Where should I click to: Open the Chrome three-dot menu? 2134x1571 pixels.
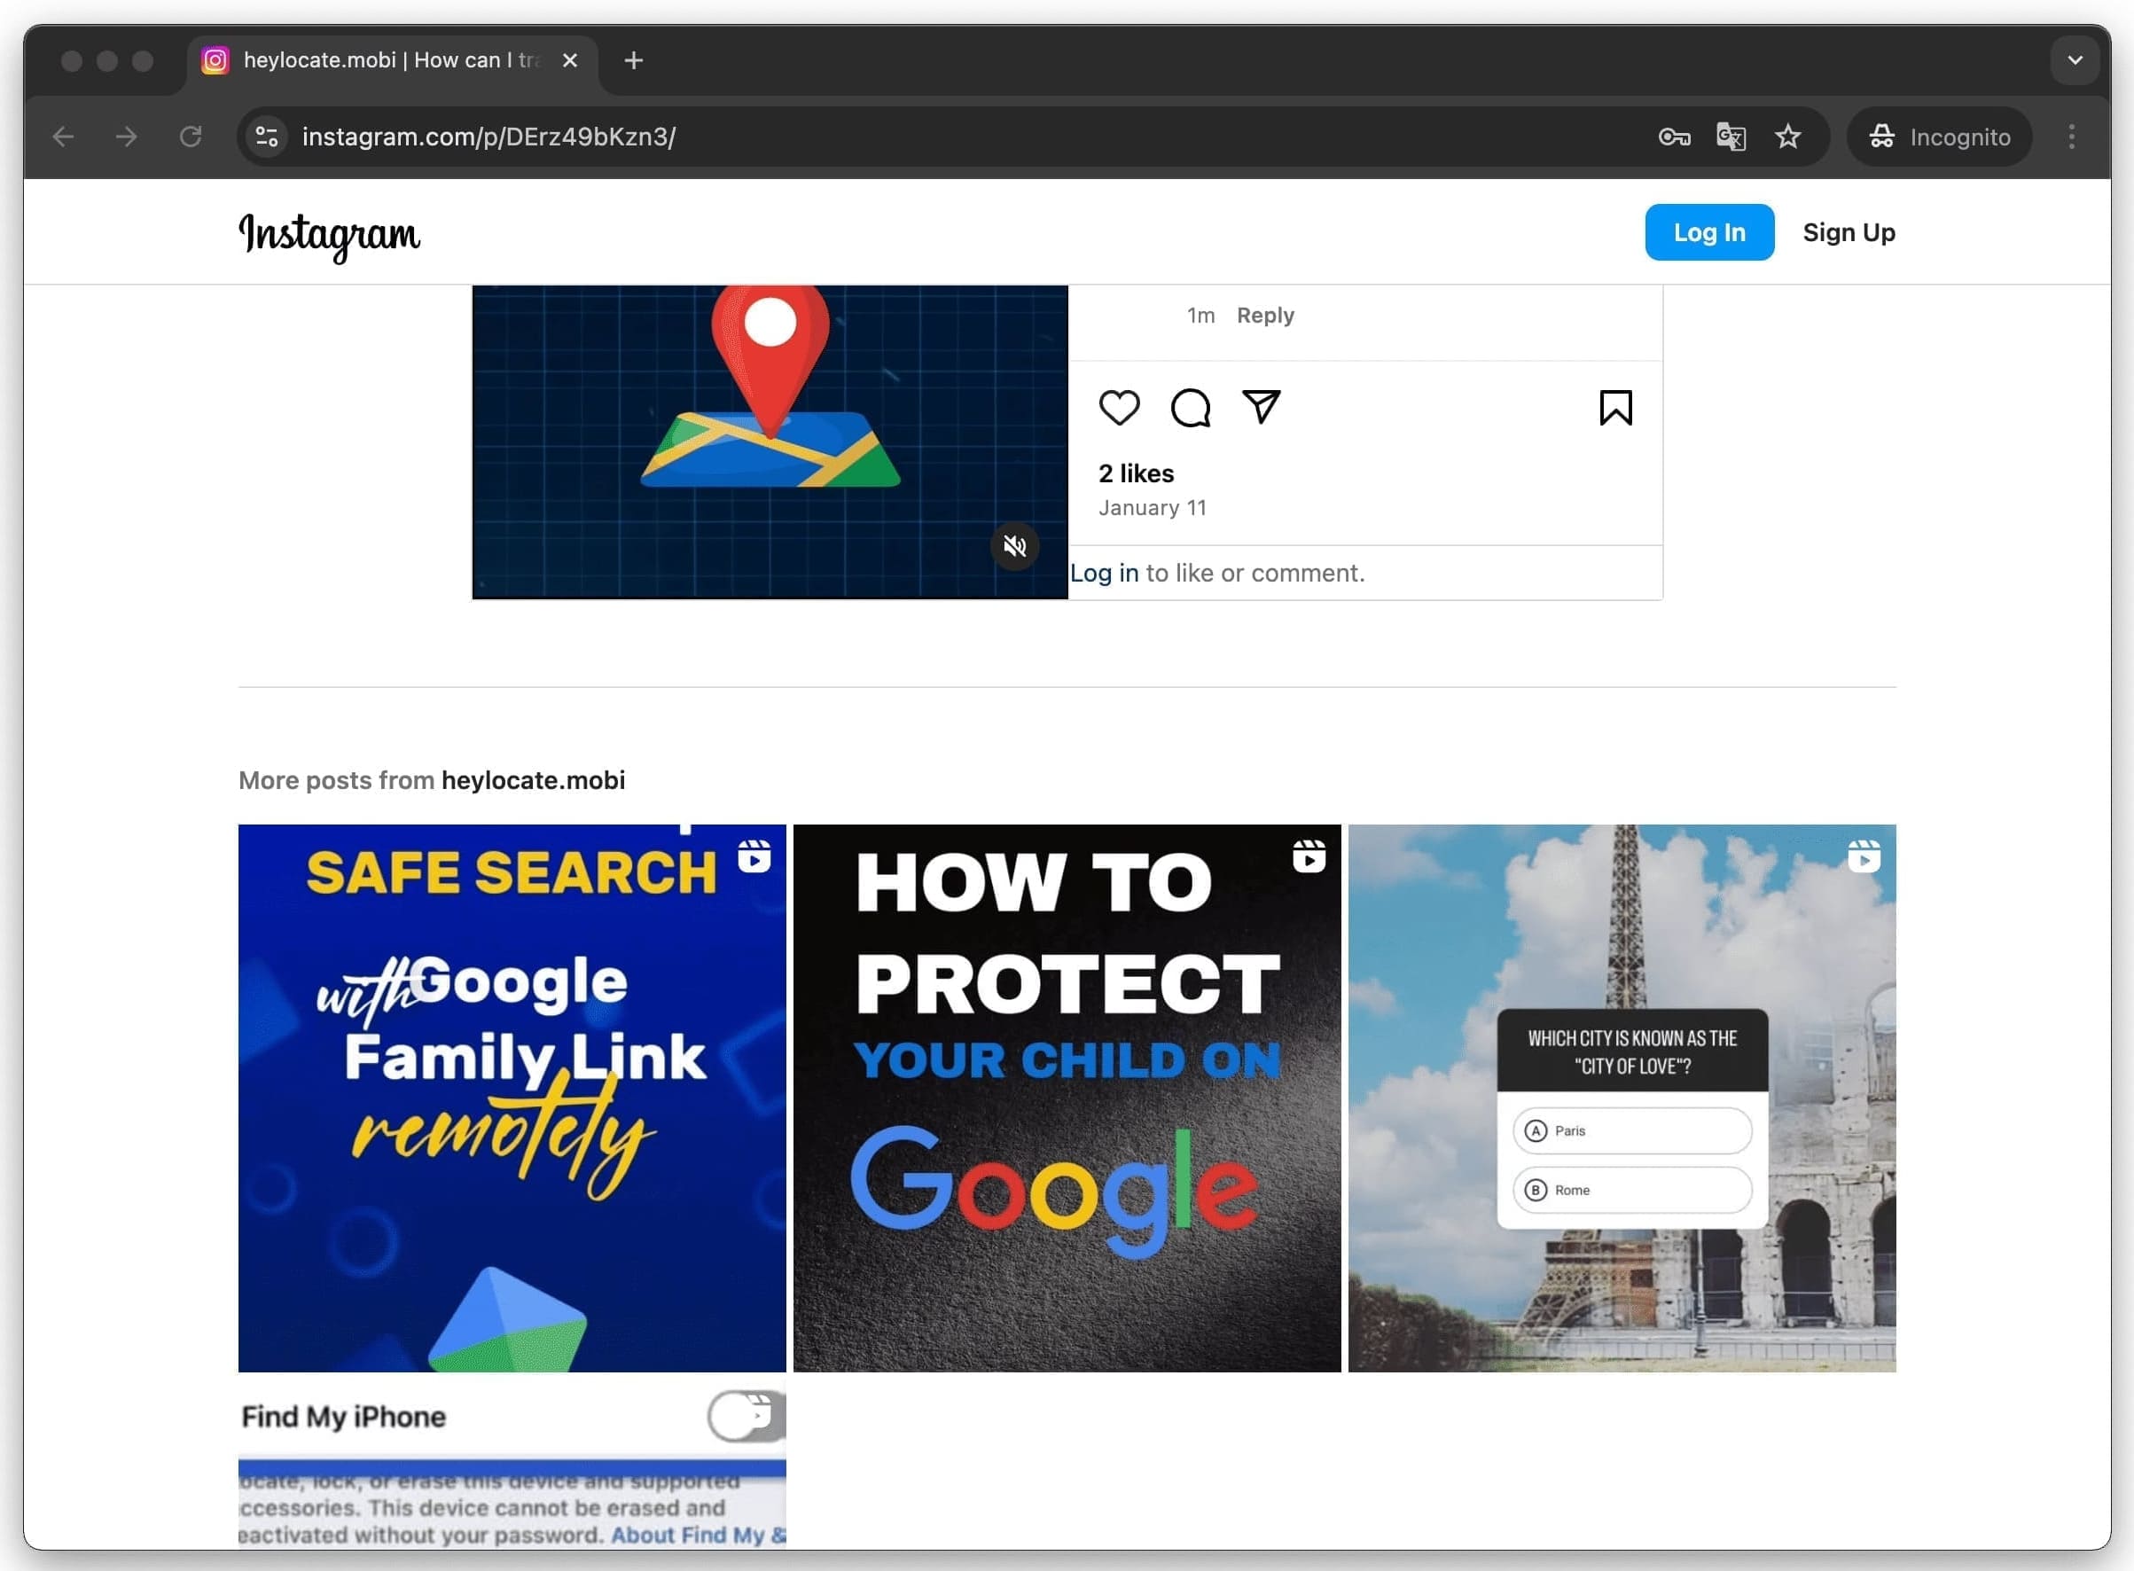point(2071,136)
